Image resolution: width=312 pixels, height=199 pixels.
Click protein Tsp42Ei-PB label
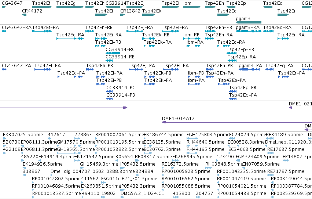[x=109, y=80]
